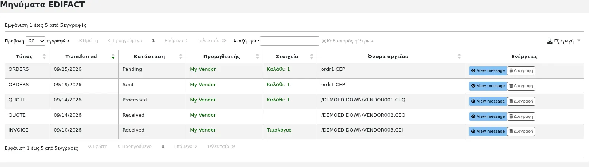589x167 pixels.
Task: Jump to Τελευταία page in bottom pagination
Action: pyautogui.click(x=221, y=146)
